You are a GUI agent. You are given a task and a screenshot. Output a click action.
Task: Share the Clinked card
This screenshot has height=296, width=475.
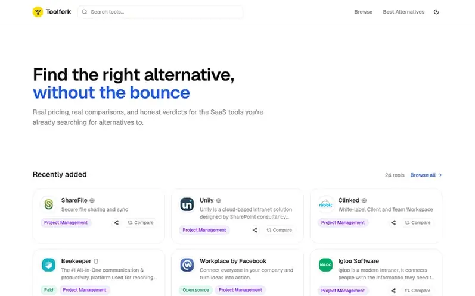pos(393,223)
